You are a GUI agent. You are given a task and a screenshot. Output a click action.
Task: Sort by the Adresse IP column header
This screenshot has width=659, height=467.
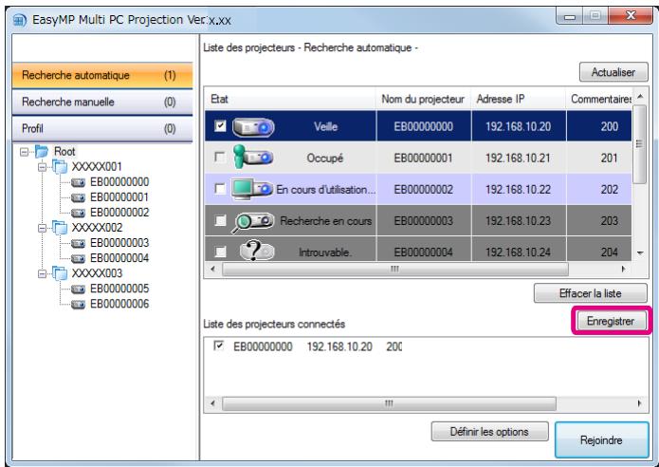519,99
